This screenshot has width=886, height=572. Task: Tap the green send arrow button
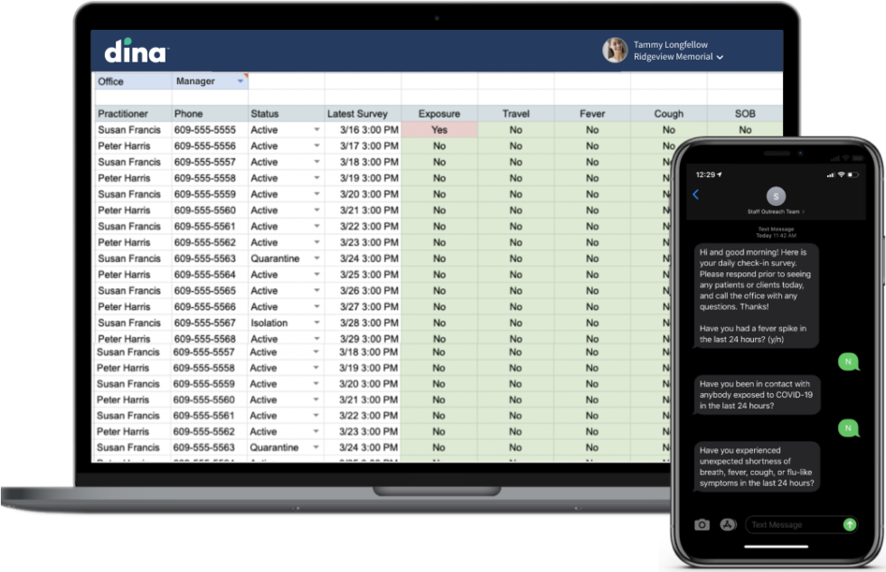pyautogui.click(x=850, y=524)
